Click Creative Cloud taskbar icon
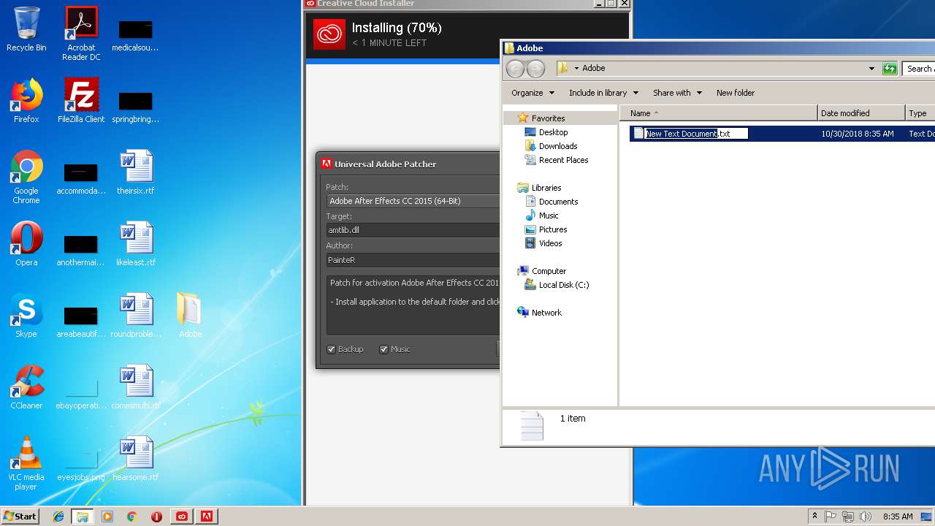Viewport: 935px width, 526px height. pos(182,517)
